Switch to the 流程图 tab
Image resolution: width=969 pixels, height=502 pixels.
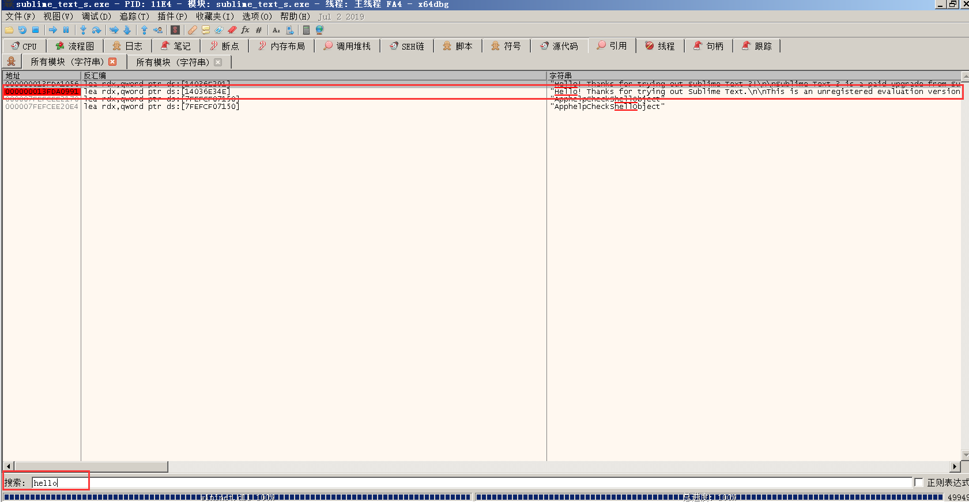[75, 46]
